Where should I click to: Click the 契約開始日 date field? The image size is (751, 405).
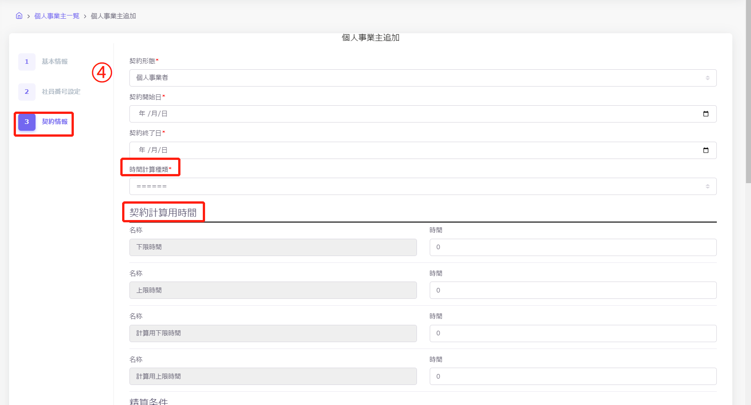point(410,114)
